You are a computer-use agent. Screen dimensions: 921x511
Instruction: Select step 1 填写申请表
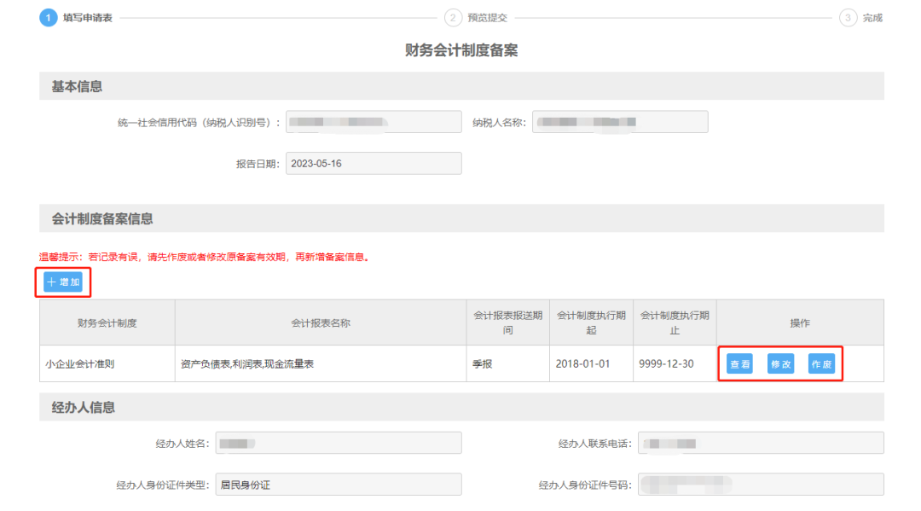76,18
